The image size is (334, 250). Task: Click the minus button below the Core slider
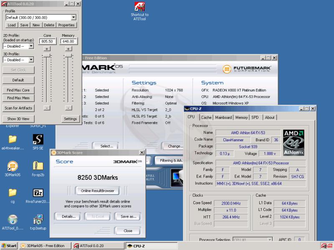pos(47,108)
